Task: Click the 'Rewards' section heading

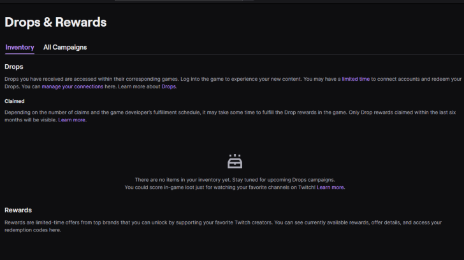Action: pyautogui.click(x=18, y=210)
